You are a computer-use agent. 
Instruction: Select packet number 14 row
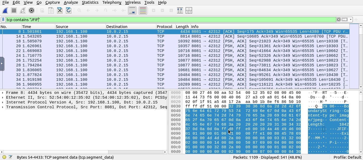pyautogui.click(x=175, y=36)
